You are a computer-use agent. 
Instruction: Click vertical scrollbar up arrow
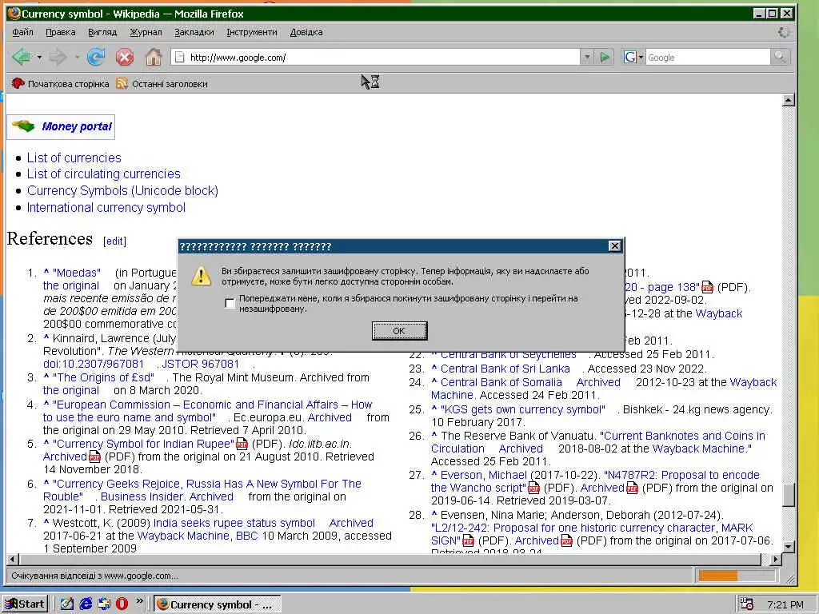[789, 100]
